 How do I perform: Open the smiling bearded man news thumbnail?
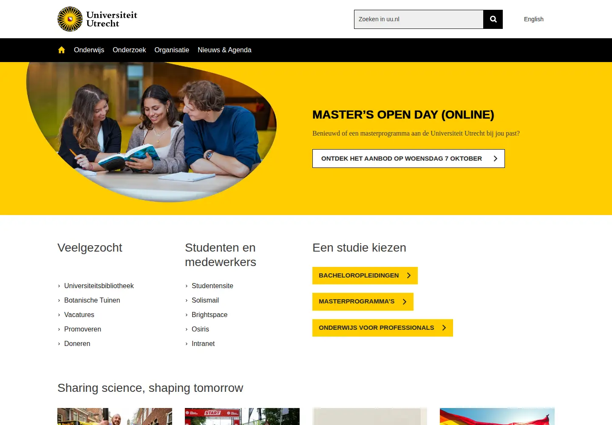coord(115,416)
